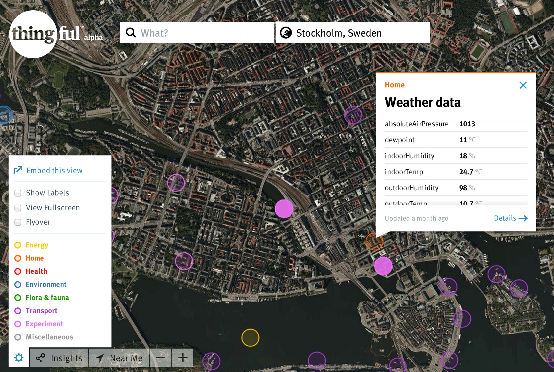554x372 pixels.
Task: Toggle the Miscellaneous category filter
Action: 44,337
